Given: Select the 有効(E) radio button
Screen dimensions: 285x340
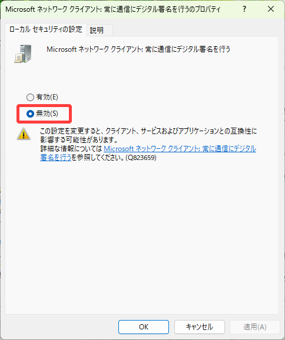Looking at the screenshot, I should (30, 97).
